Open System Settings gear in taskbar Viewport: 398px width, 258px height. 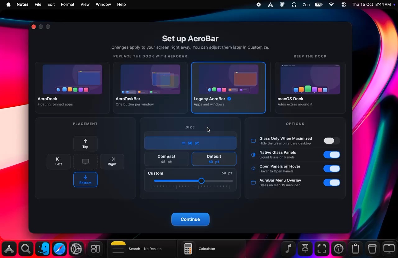[x=76, y=249]
